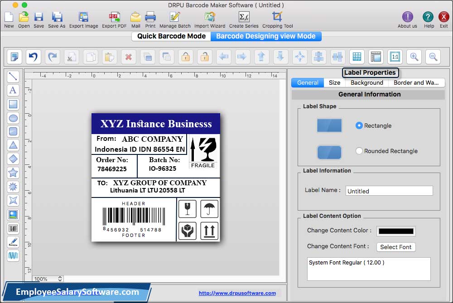Open the Mail option
453x303 pixels.
[135, 19]
